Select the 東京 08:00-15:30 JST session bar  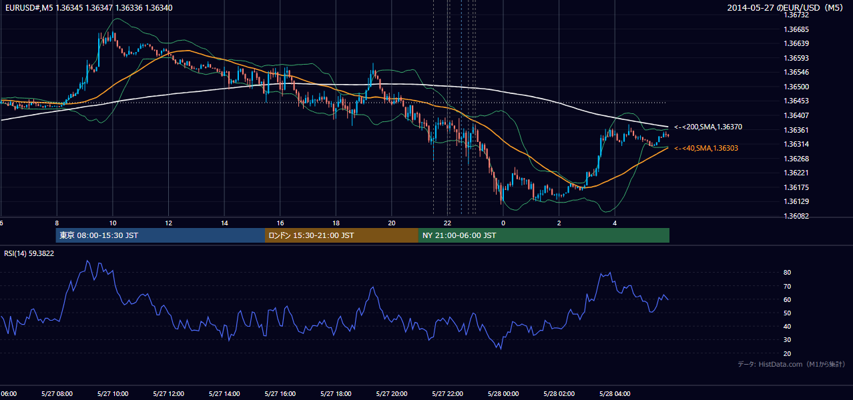(160, 235)
